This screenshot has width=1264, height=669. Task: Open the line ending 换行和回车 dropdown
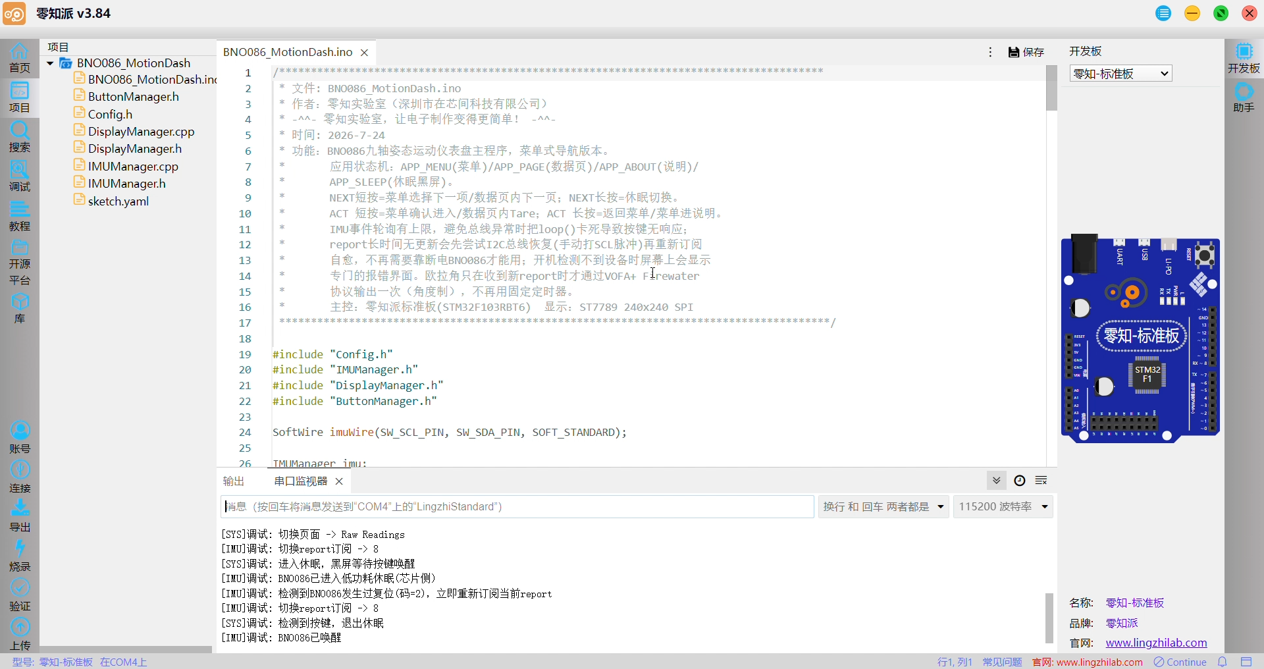pyautogui.click(x=883, y=506)
